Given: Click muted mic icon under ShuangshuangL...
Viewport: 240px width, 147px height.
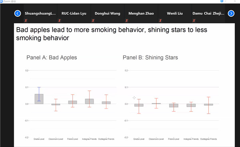Looking at the screenshot, I should (26, 20).
